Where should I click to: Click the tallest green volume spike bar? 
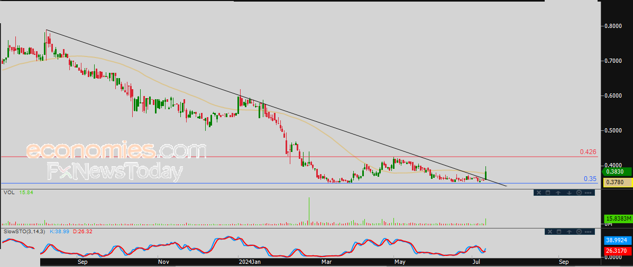pyautogui.click(x=309, y=211)
